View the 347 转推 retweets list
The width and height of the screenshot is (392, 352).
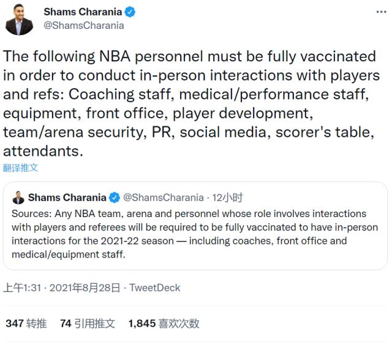coord(26,324)
